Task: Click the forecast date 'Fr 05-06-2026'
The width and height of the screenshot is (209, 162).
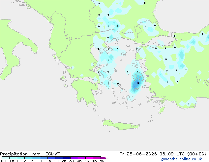Action: click(138, 154)
